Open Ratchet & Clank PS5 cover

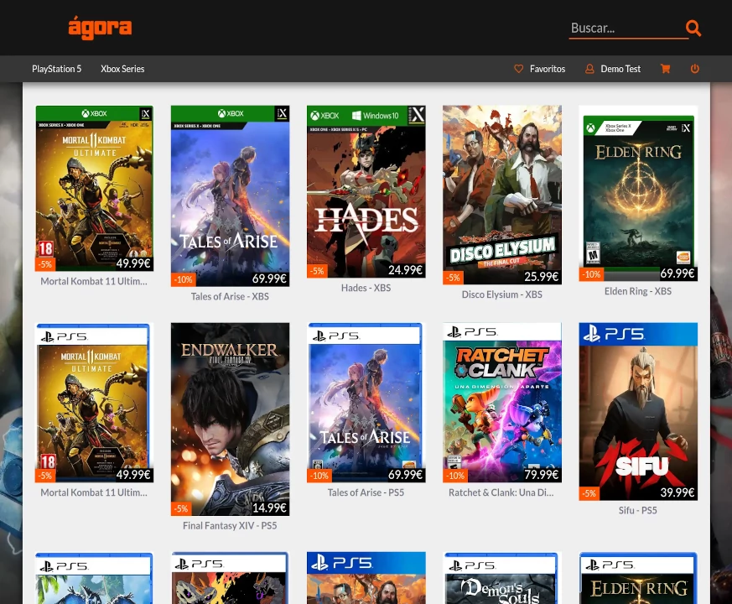coord(502,403)
